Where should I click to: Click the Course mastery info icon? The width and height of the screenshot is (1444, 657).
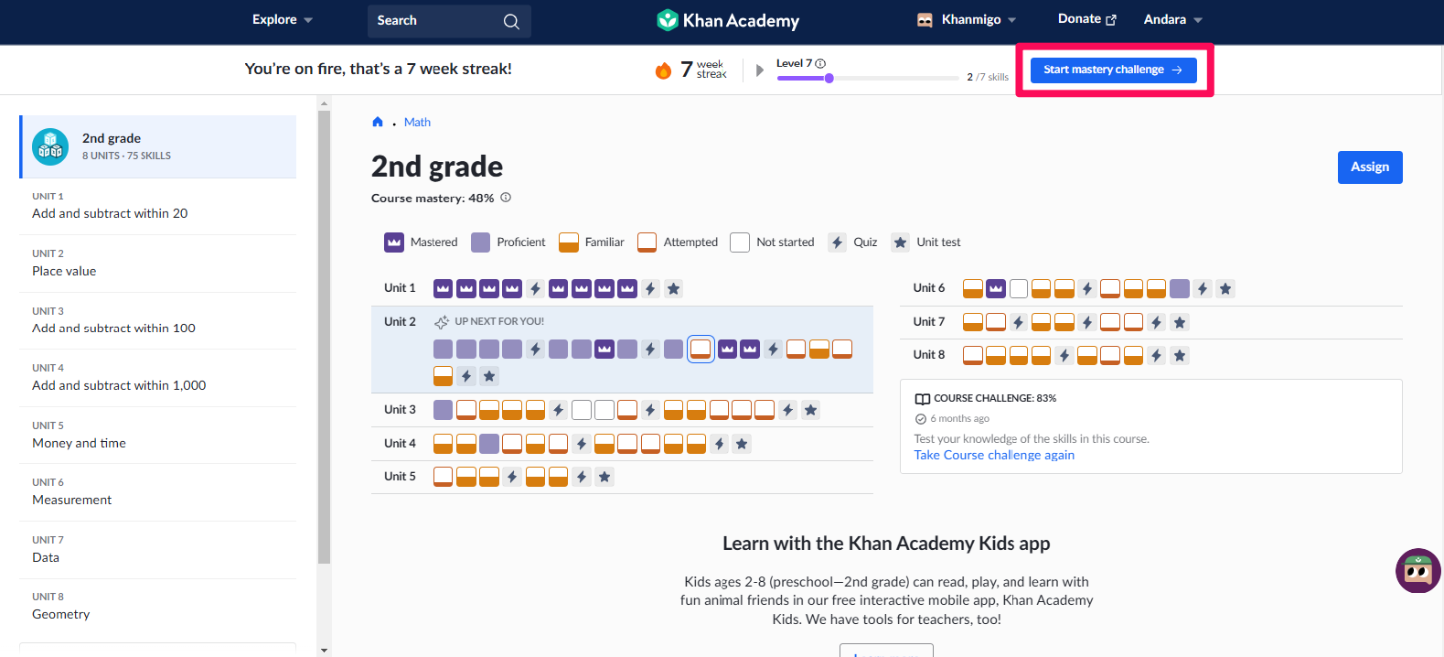506,198
